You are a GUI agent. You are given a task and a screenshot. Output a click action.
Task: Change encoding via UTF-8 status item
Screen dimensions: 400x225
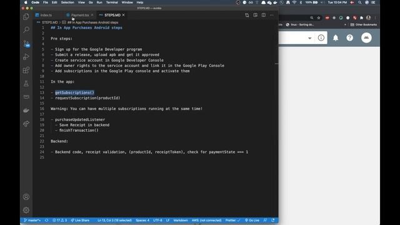(x=157, y=220)
